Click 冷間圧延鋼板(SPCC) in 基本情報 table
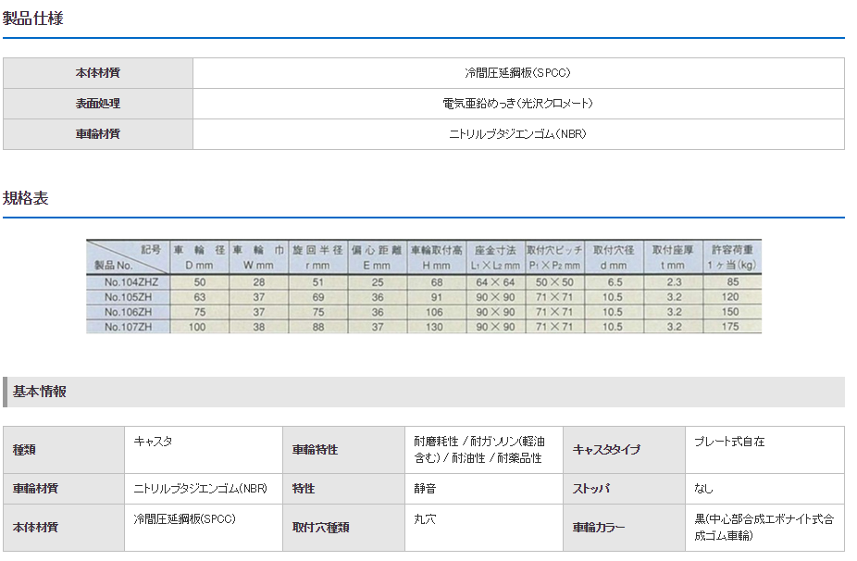857x561 pixels. point(184,519)
